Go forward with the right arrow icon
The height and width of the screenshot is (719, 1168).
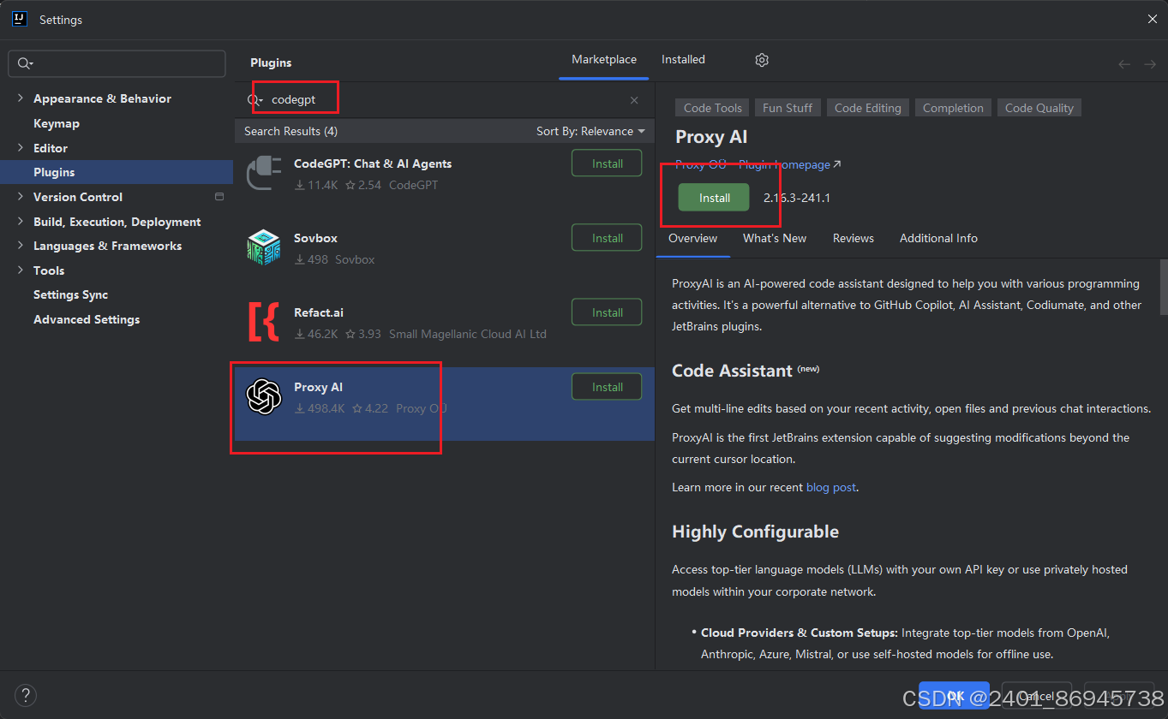[x=1150, y=64]
